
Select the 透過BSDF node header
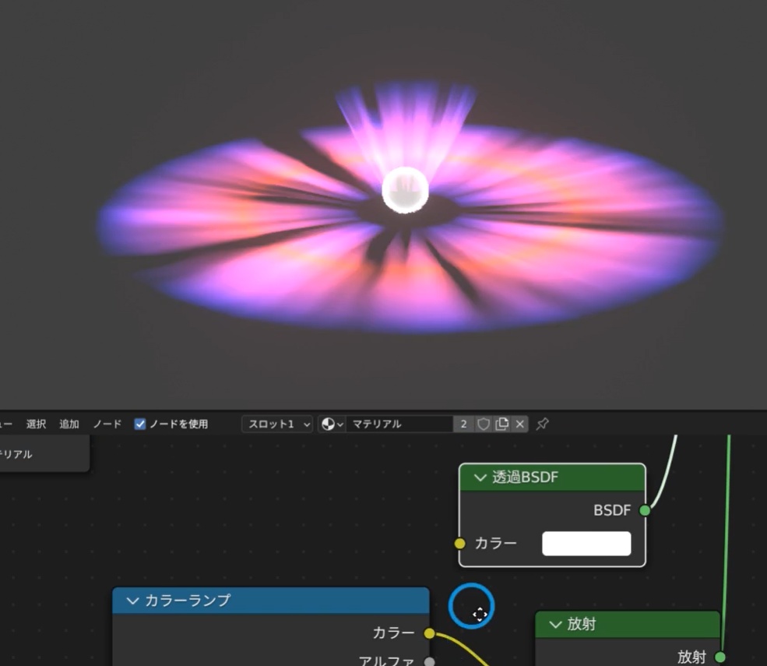coord(552,477)
